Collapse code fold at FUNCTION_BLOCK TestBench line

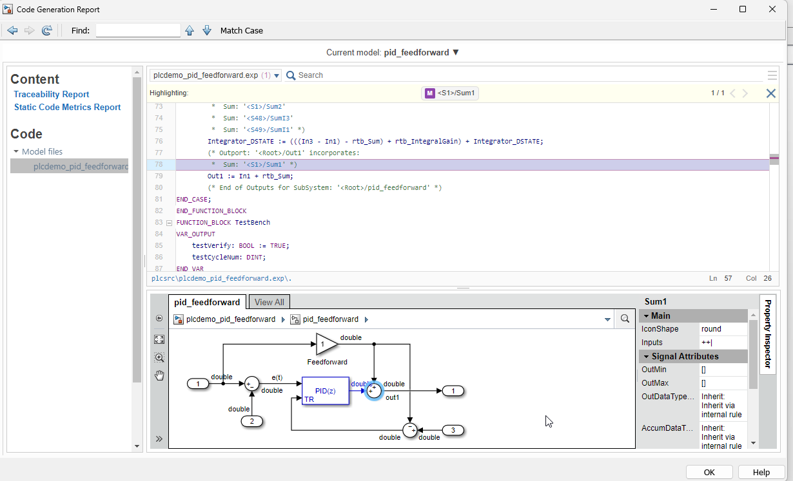(169, 223)
